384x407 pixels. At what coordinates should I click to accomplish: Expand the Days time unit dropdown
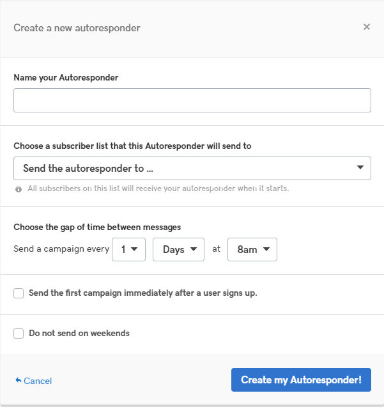pyautogui.click(x=178, y=249)
